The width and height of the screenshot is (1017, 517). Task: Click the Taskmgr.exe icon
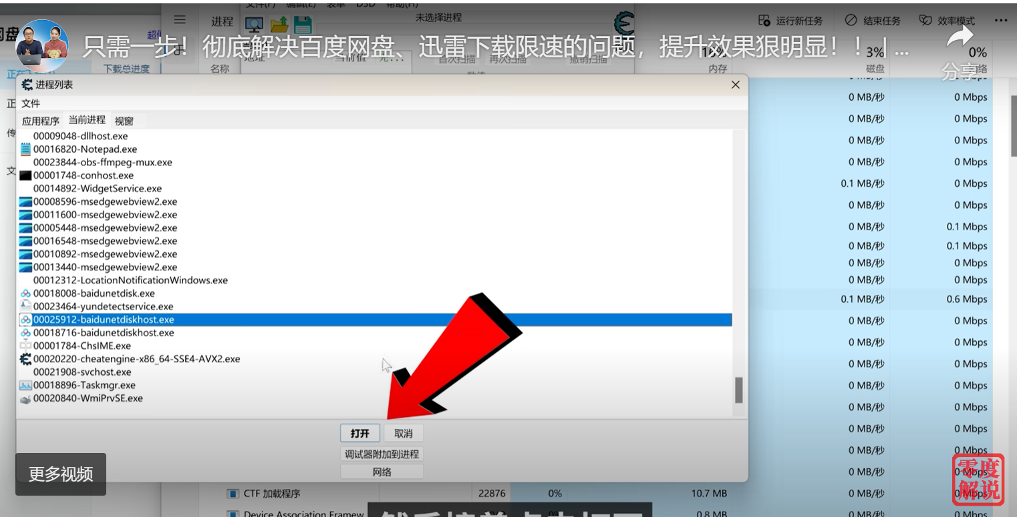point(26,385)
